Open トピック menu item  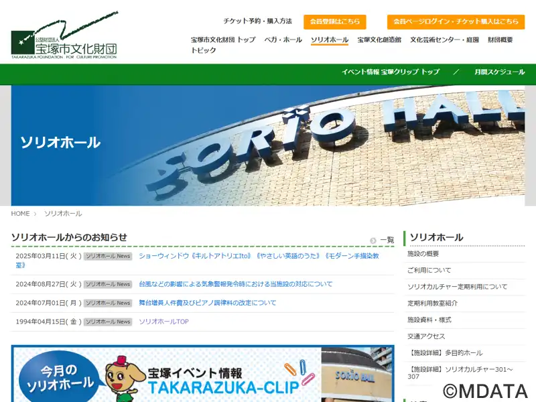pos(204,50)
